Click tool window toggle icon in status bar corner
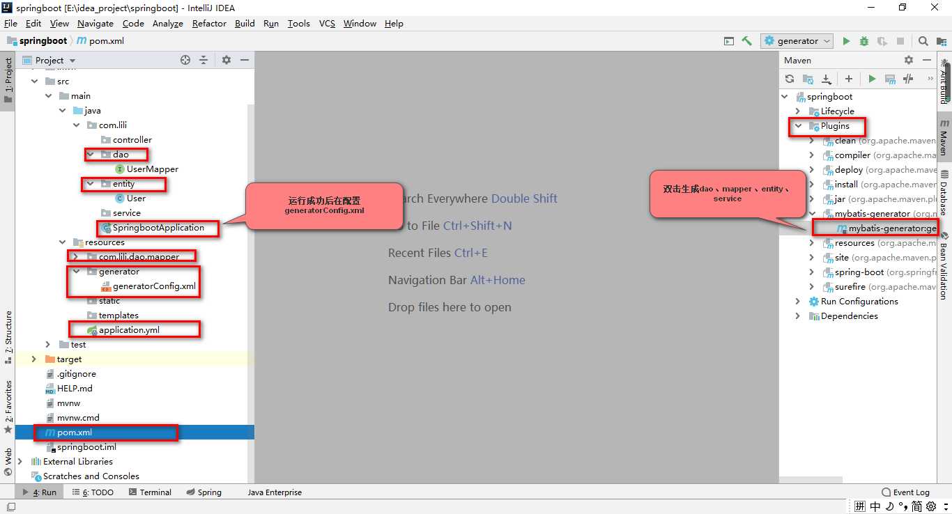 (x=10, y=507)
